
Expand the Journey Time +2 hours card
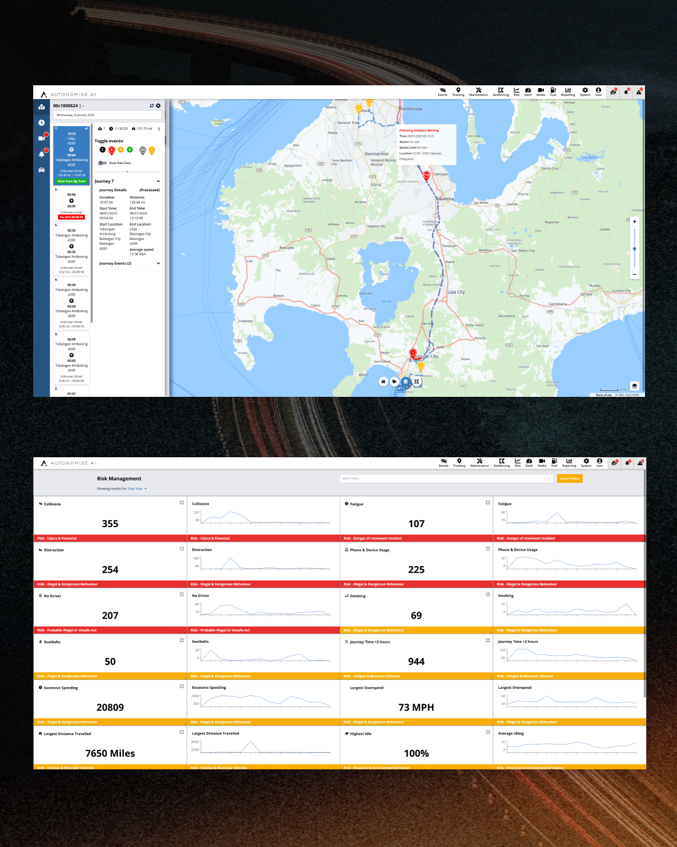[488, 640]
